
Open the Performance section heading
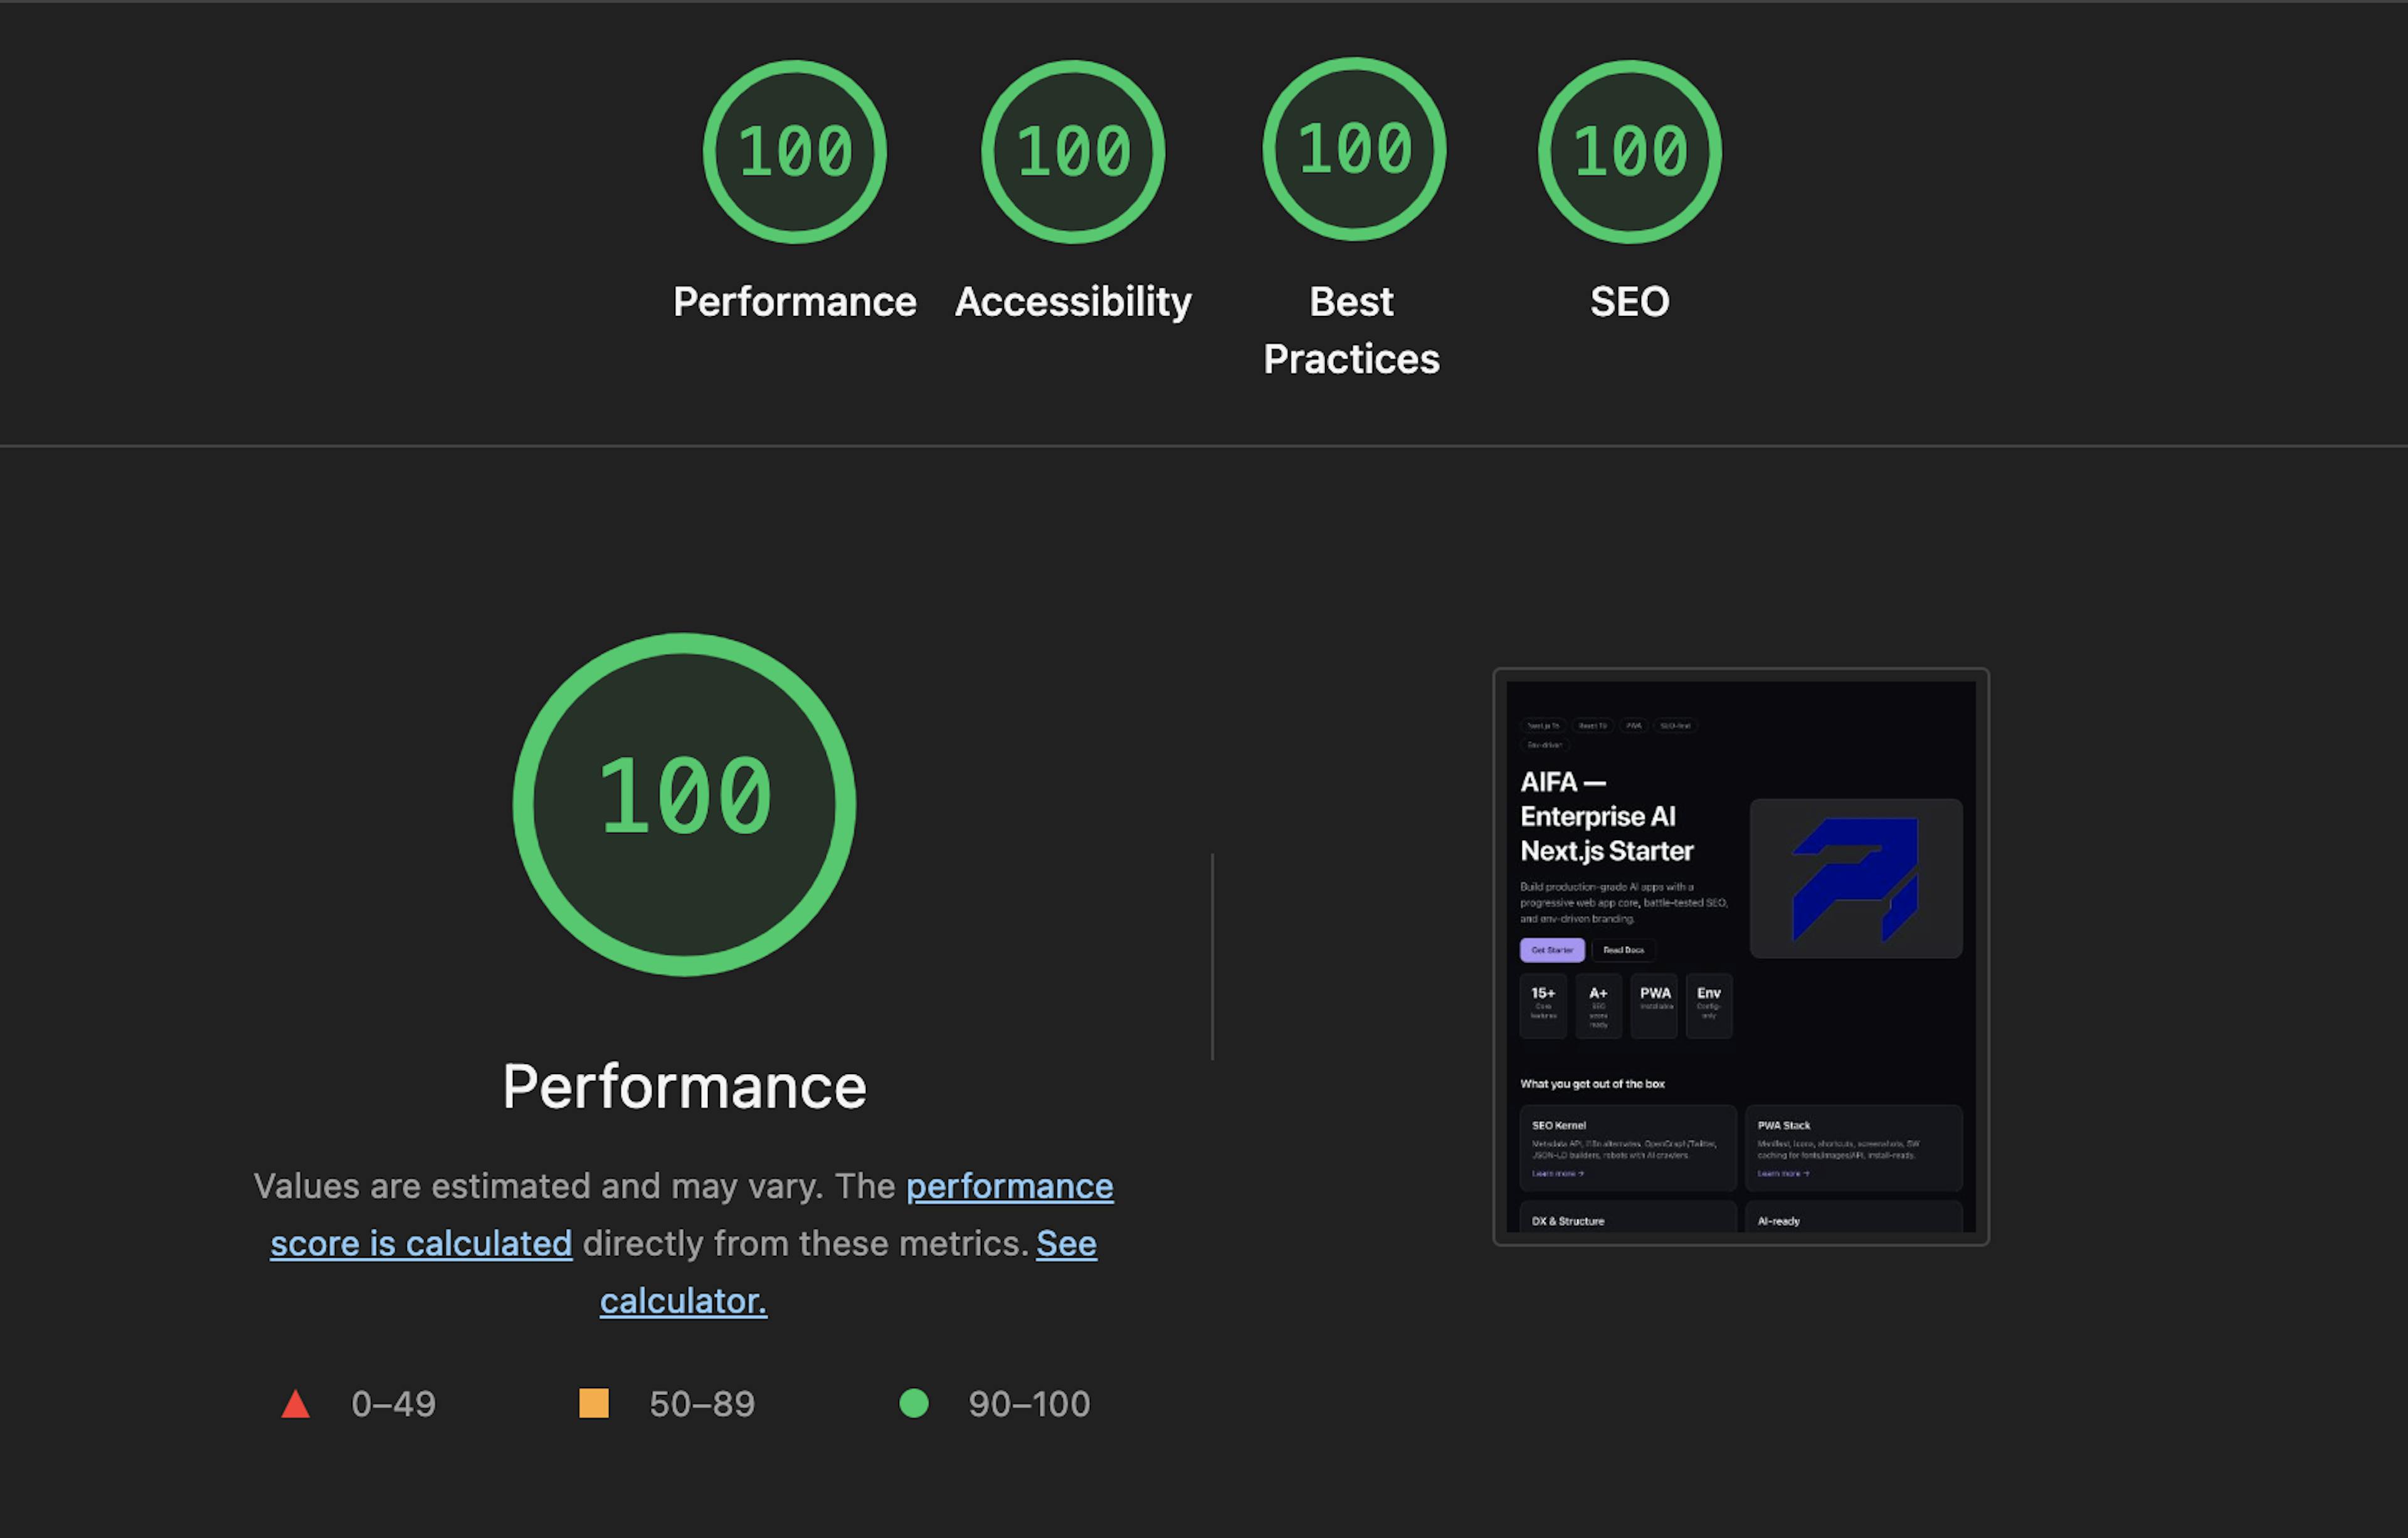[x=684, y=1086]
